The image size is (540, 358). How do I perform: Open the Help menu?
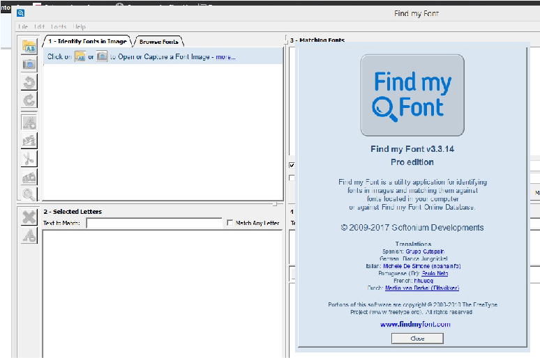(80, 26)
